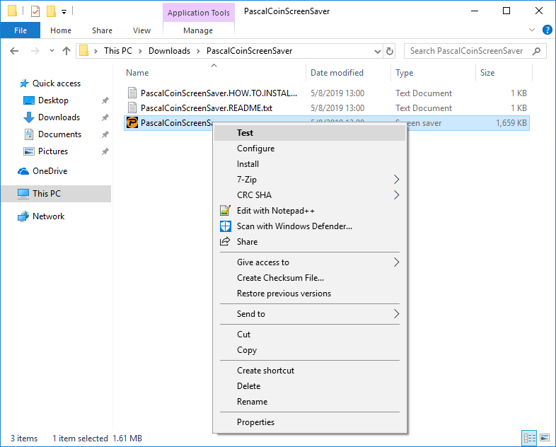Click the PascalCoin screen saver file icon
Viewport: 556px width, 447px height.
132,122
